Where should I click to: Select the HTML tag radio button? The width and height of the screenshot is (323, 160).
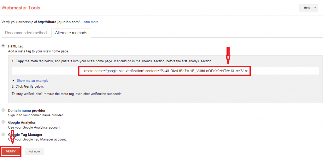(3, 46)
